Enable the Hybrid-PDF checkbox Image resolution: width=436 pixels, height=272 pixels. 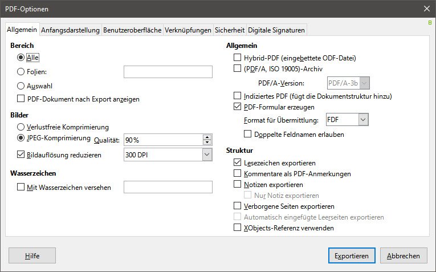(238, 58)
